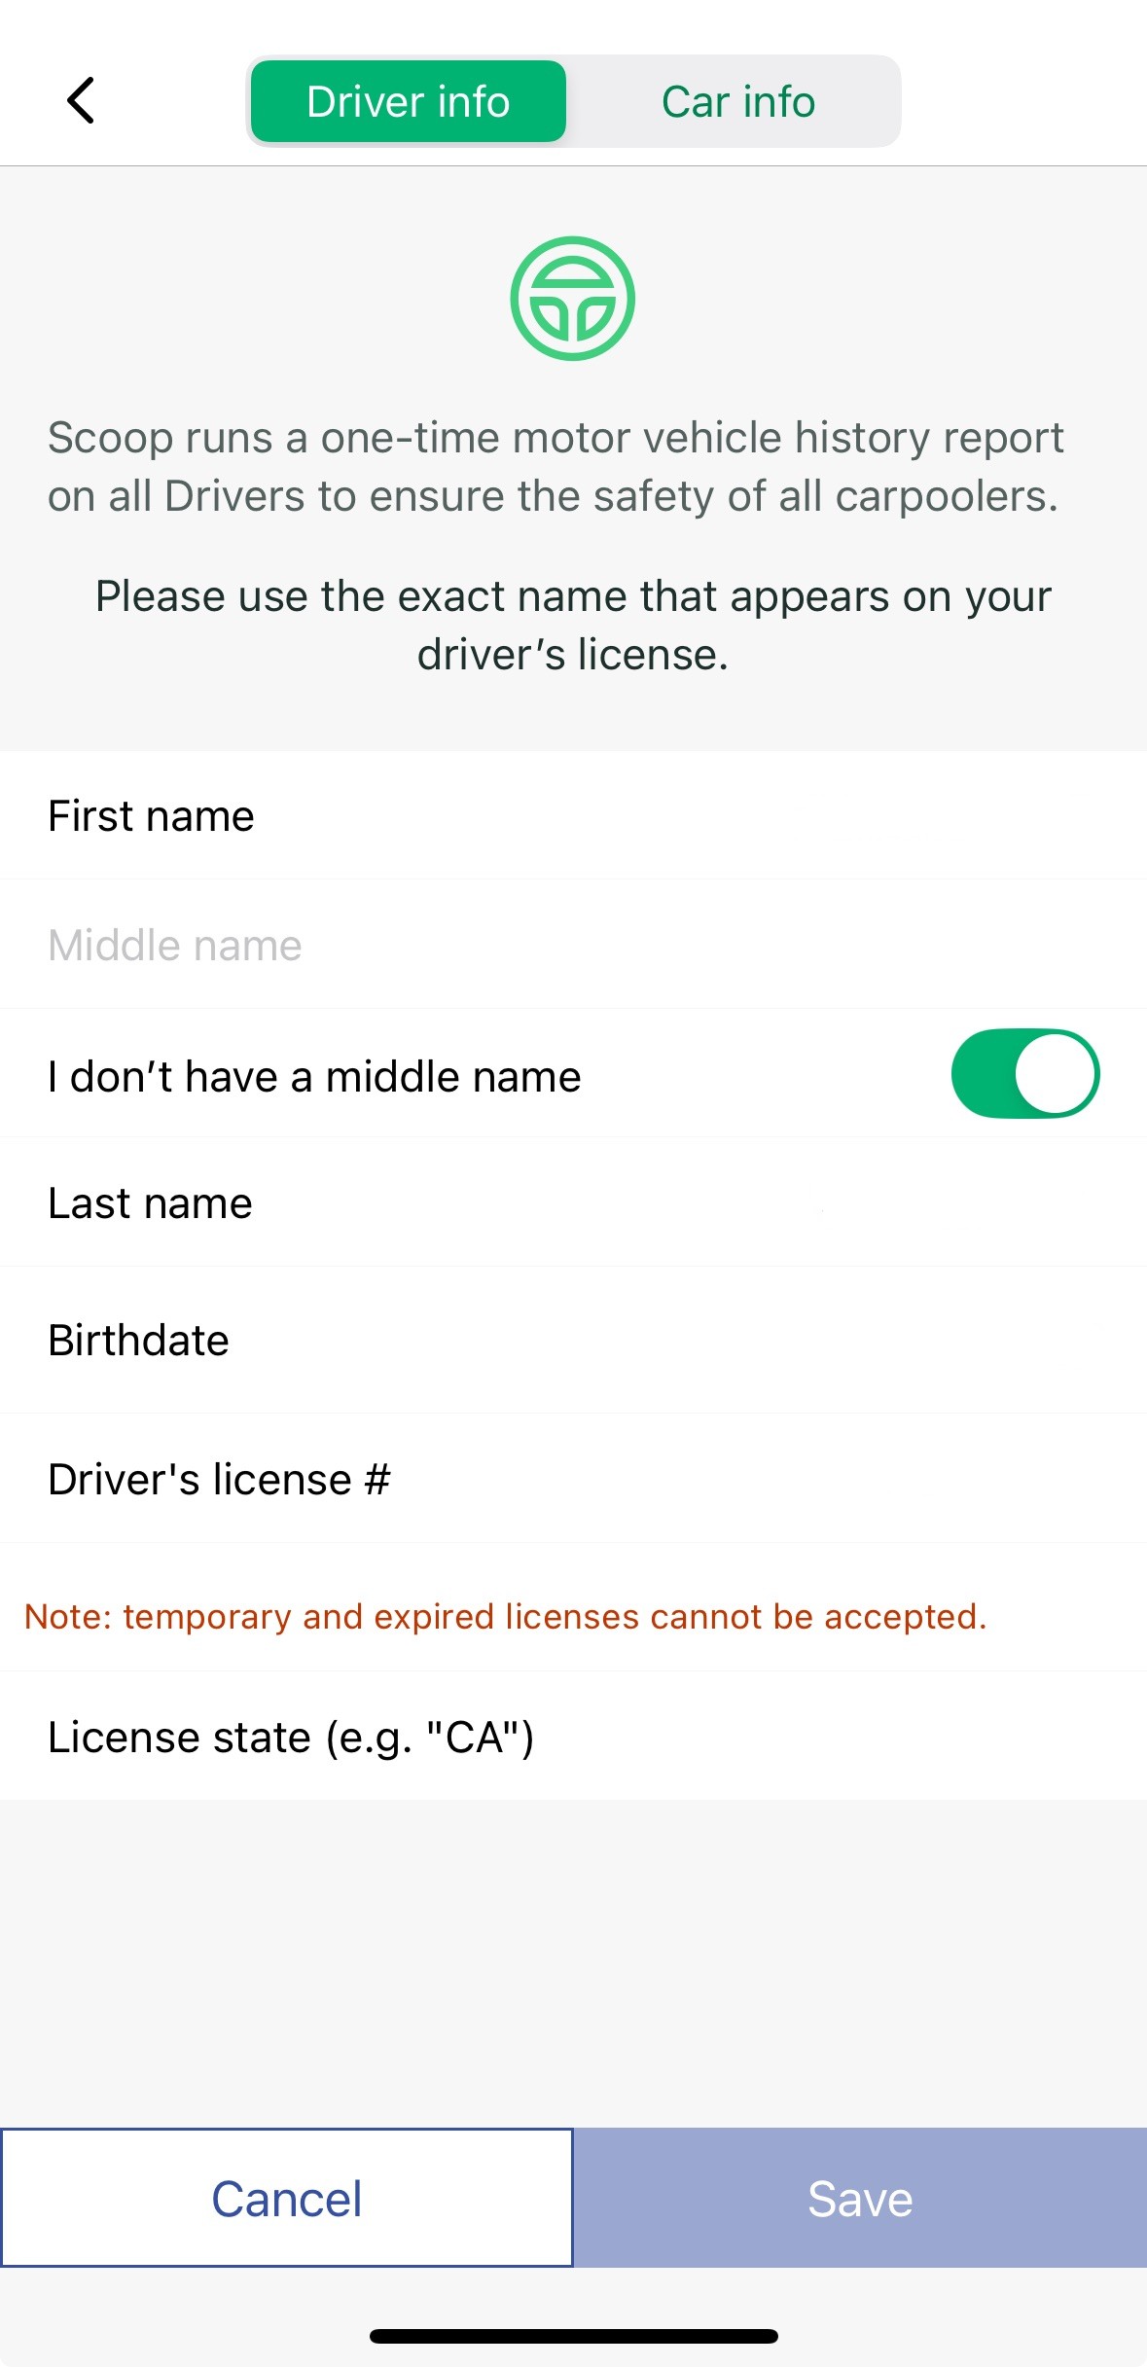
Task: Switch to the Driver info tab
Action: point(409,102)
